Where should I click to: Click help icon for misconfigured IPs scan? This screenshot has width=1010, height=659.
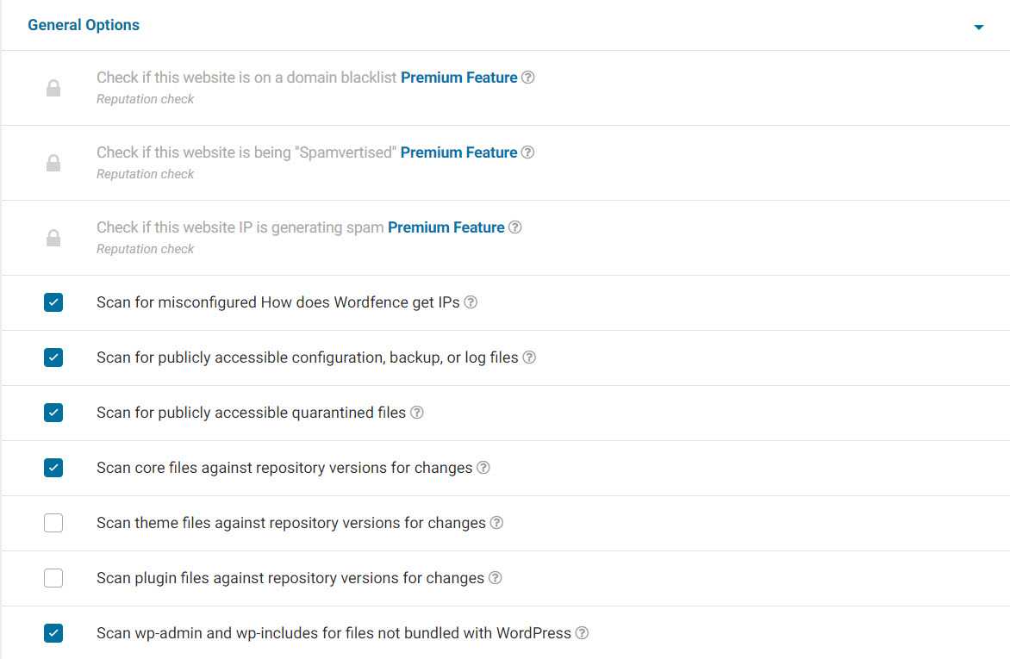pyautogui.click(x=471, y=302)
